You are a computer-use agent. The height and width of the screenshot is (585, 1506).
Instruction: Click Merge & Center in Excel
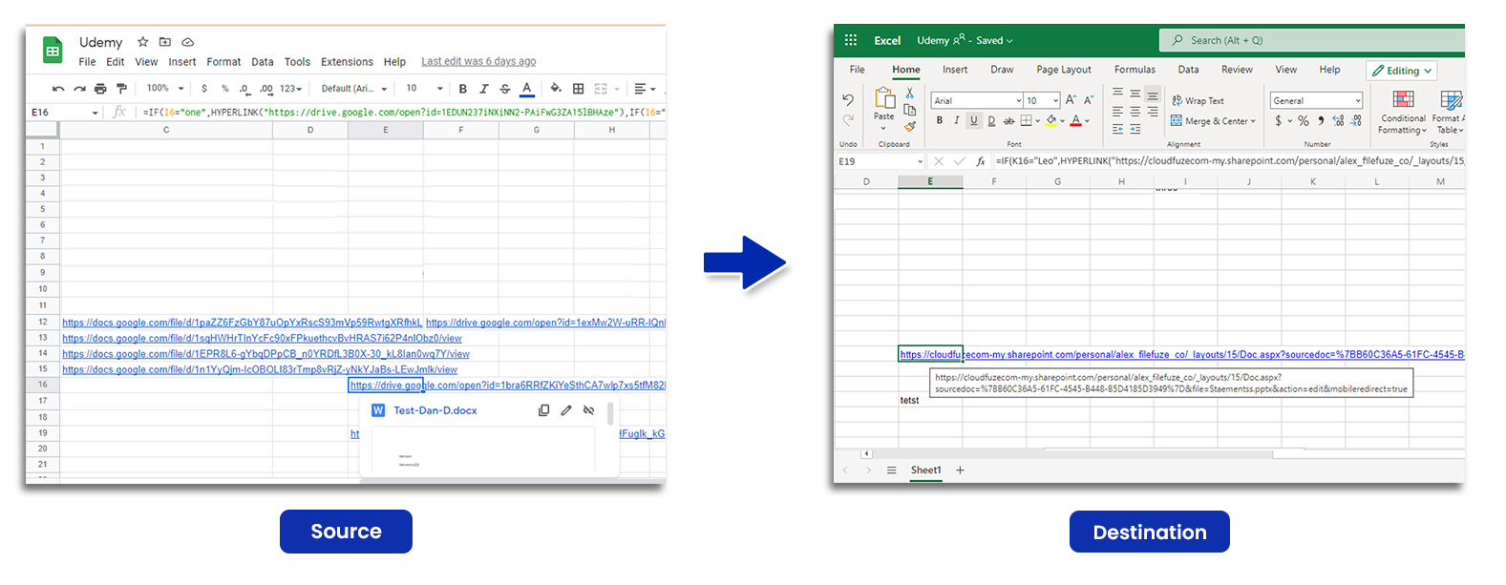click(x=1213, y=121)
